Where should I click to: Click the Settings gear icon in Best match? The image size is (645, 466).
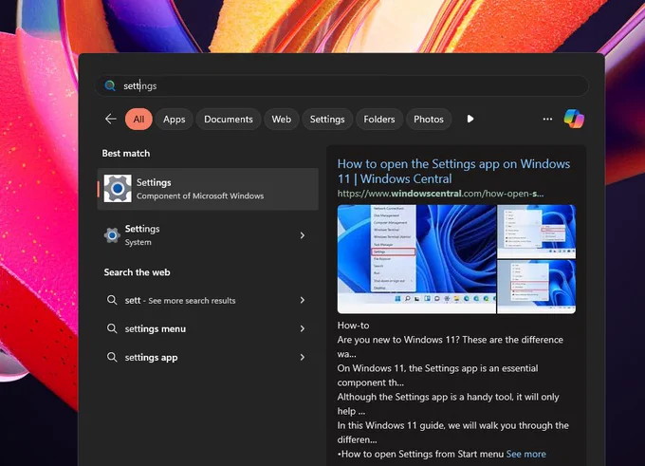coord(118,189)
